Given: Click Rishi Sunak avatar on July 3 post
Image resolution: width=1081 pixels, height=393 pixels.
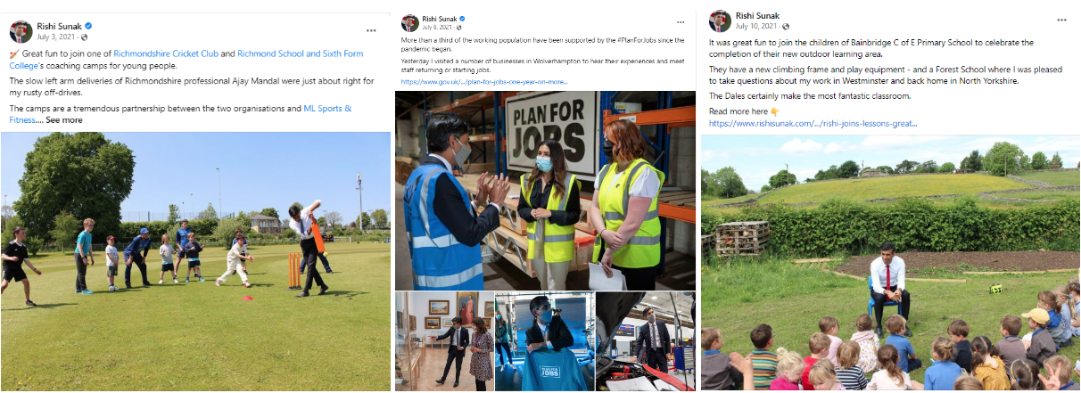Looking at the screenshot, I should (21, 32).
